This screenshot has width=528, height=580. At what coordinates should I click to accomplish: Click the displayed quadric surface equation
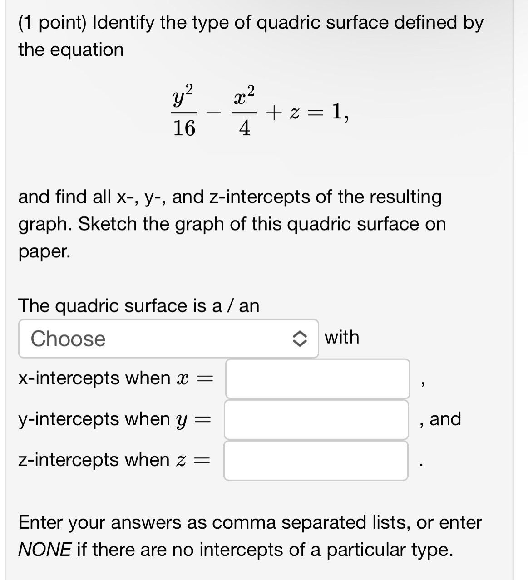259,110
